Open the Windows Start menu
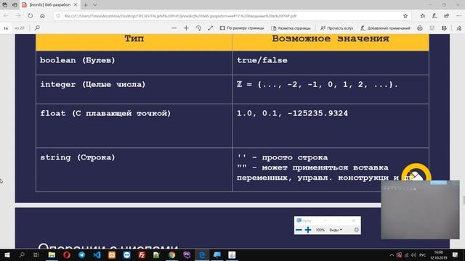The width and height of the screenshot is (465, 261). pos(7,254)
